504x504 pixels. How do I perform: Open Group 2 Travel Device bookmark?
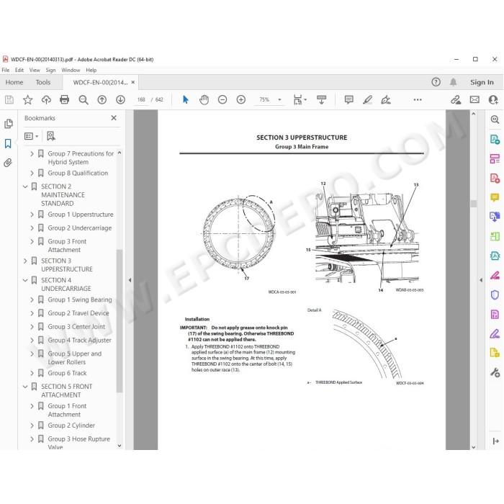tap(78, 313)
